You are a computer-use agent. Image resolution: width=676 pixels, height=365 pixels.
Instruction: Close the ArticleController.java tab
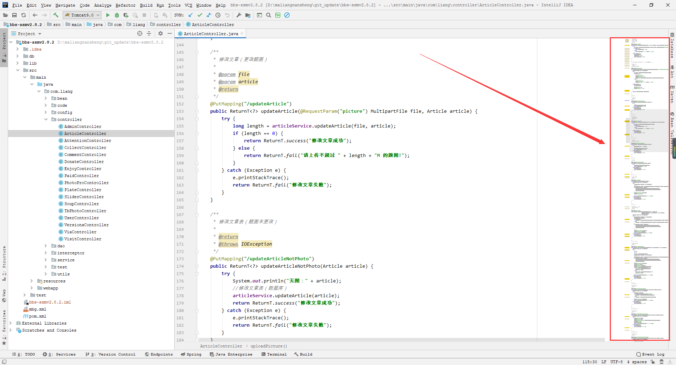tap(242, 33)
